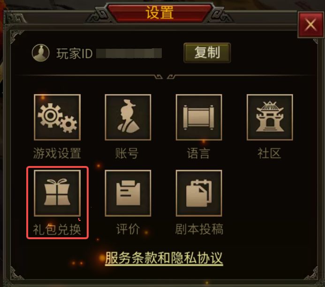Click the player avatar beside 玩家ID

(x=41, y=53)
